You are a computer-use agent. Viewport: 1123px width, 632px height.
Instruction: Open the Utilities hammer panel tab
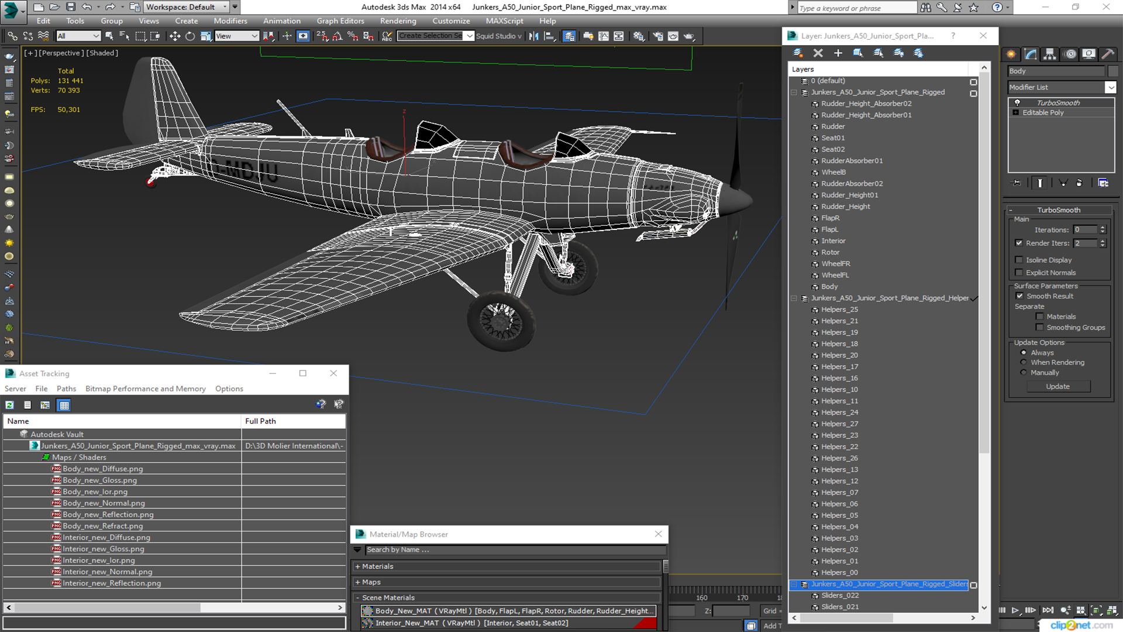1108,54
